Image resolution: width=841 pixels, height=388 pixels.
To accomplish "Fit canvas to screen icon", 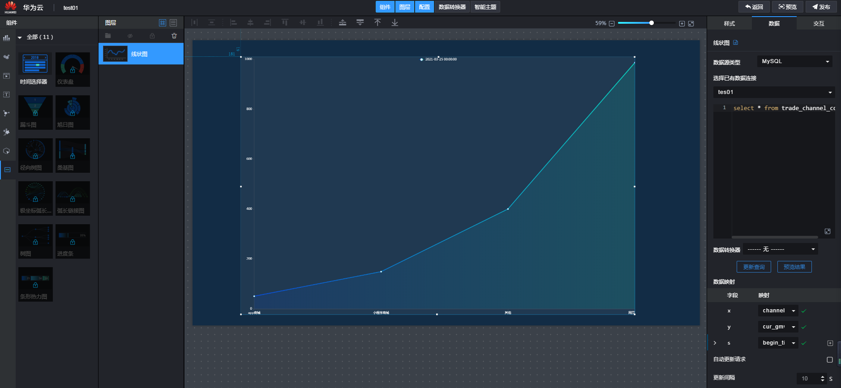I will click(x=691, y=23).
